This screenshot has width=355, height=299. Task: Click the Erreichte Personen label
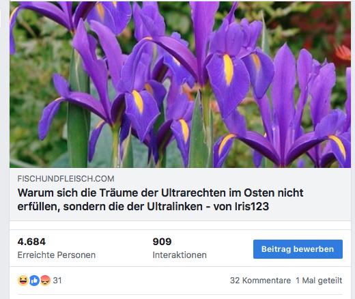point(57,255)
